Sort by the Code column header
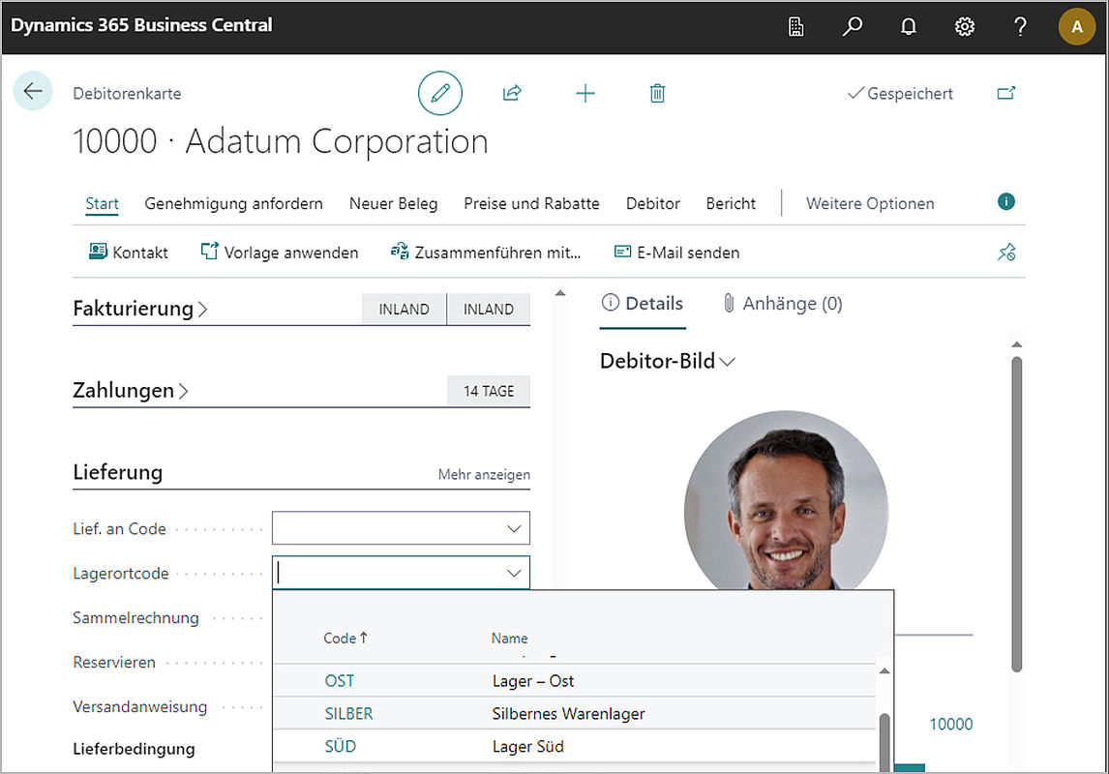Viewport: 1109px width, 774px height. [x=345, y=639]
